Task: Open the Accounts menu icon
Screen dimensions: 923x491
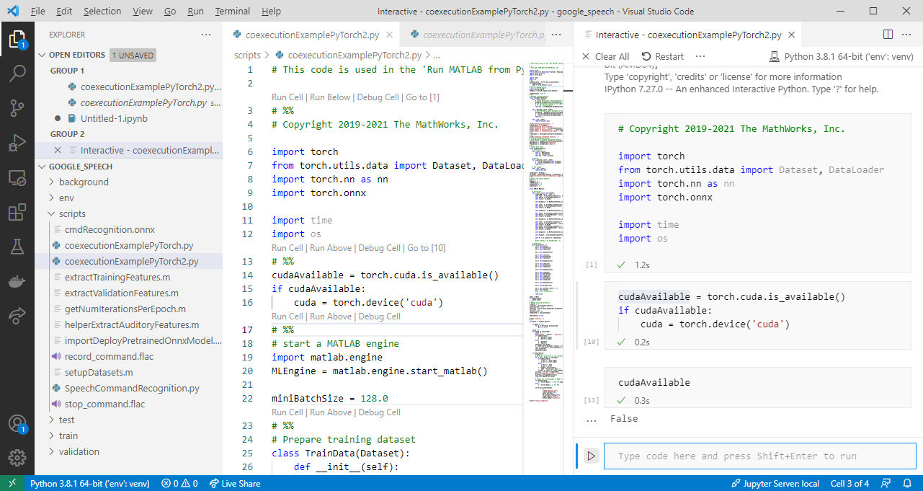Action: click(x=17, y=423)
